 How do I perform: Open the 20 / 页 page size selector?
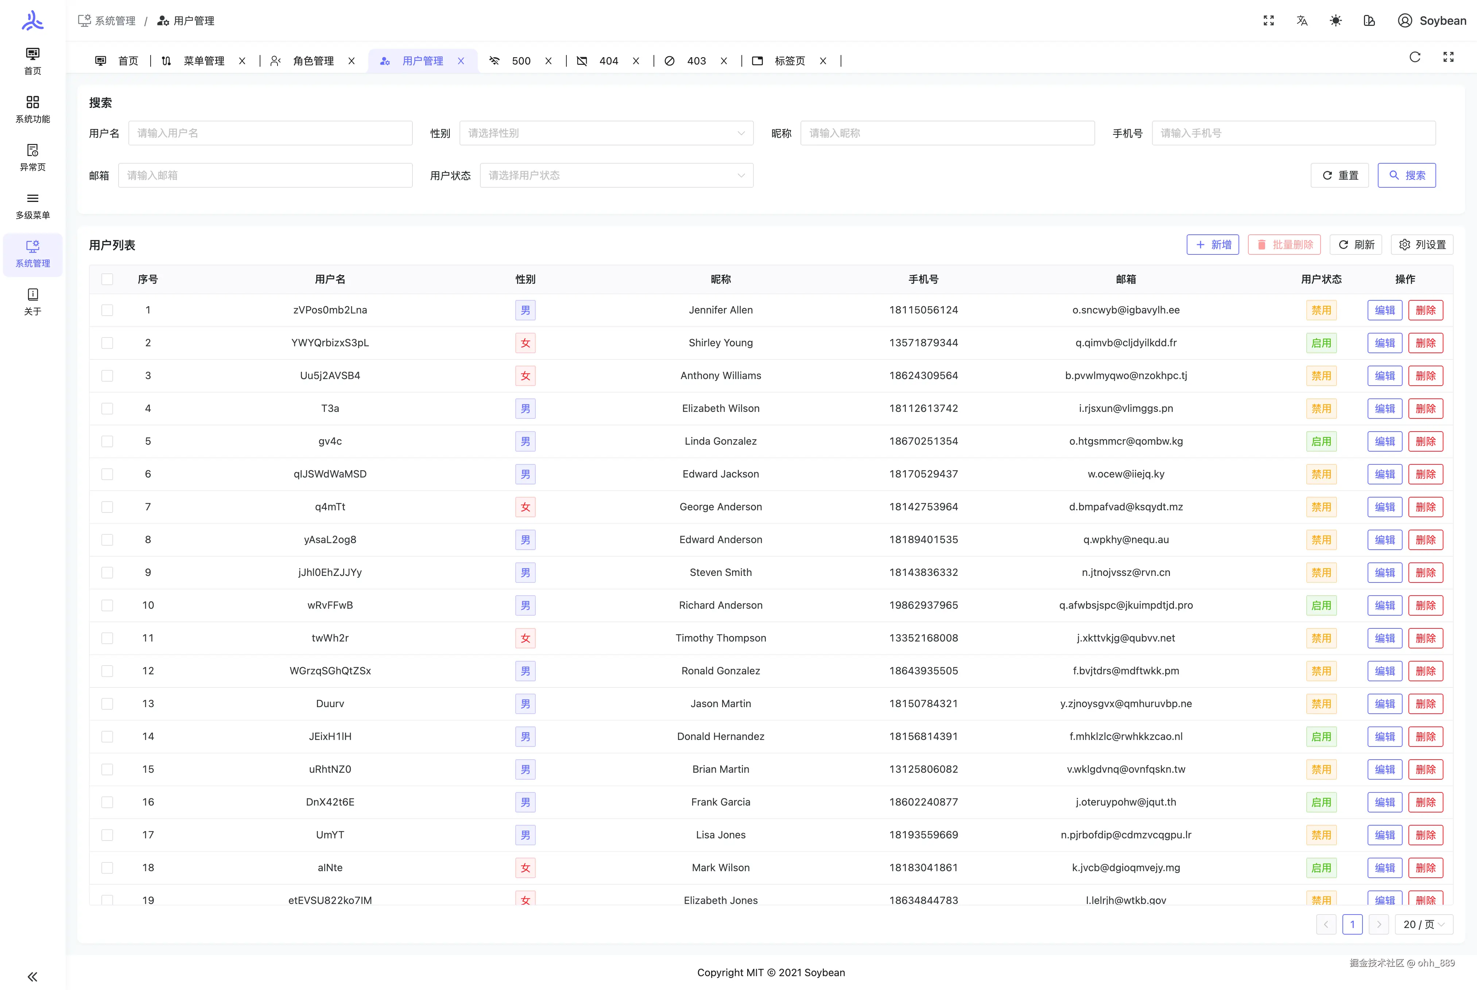click(1423, 924)
